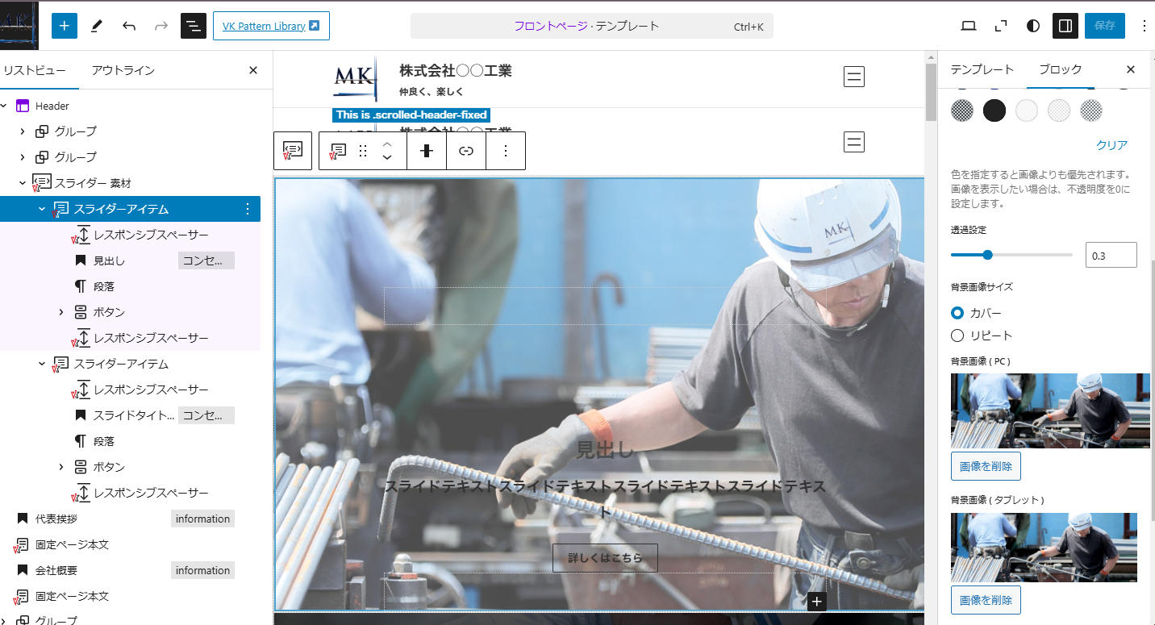
Task: Switch to desktop preview icon
Action: [x=969, y=26]
